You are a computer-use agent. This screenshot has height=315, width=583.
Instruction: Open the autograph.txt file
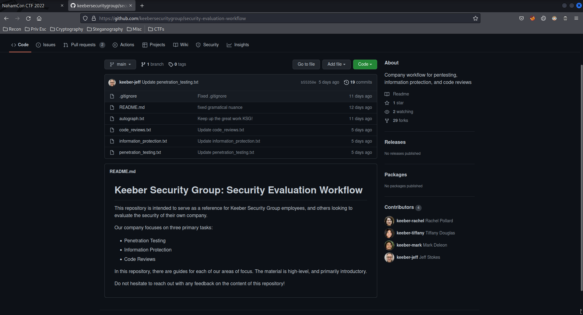[x=132, y=119]
